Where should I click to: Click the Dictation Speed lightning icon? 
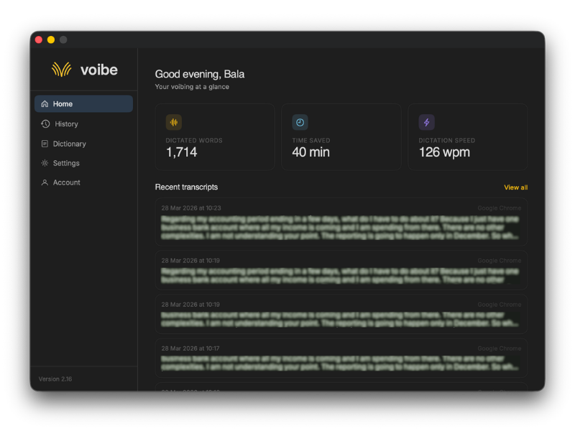(x=426, y=122)
